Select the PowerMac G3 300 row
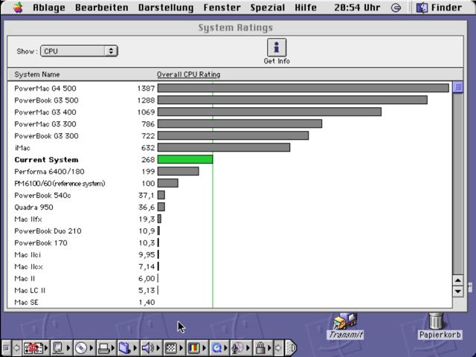Screen dimensions: 476x357 point(230,124)
